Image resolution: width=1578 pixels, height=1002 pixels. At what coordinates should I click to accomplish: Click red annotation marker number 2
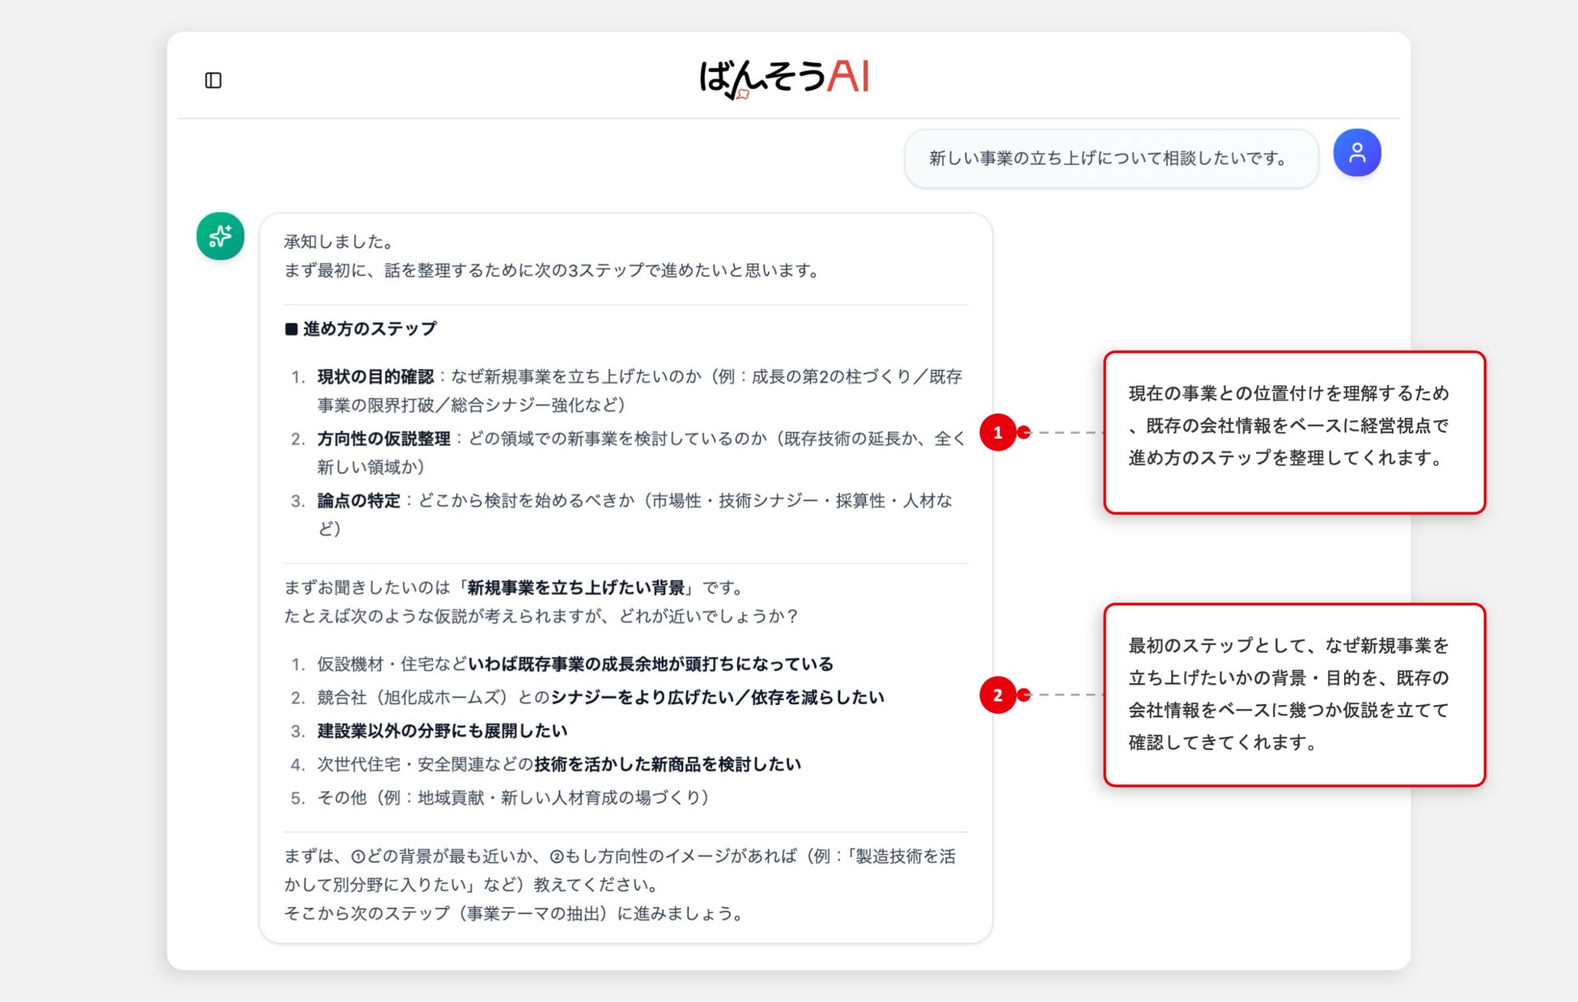point(997,694)
